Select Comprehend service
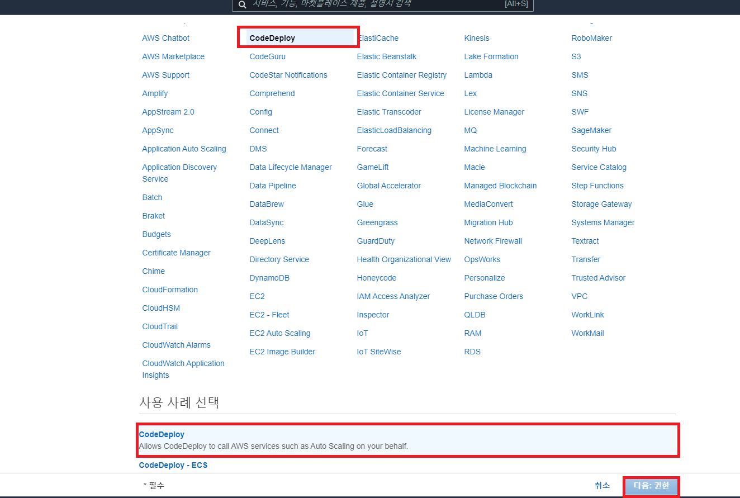 click(272, 93)
